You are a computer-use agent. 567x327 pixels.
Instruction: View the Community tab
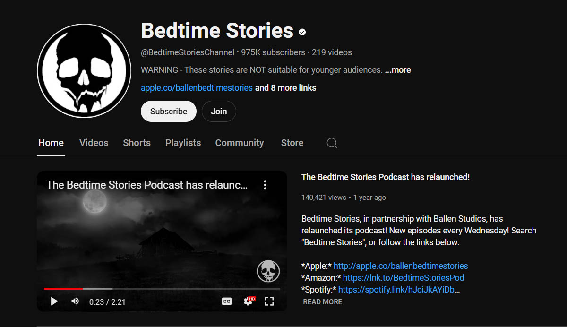pyautogui.click(x=240, y=143)
